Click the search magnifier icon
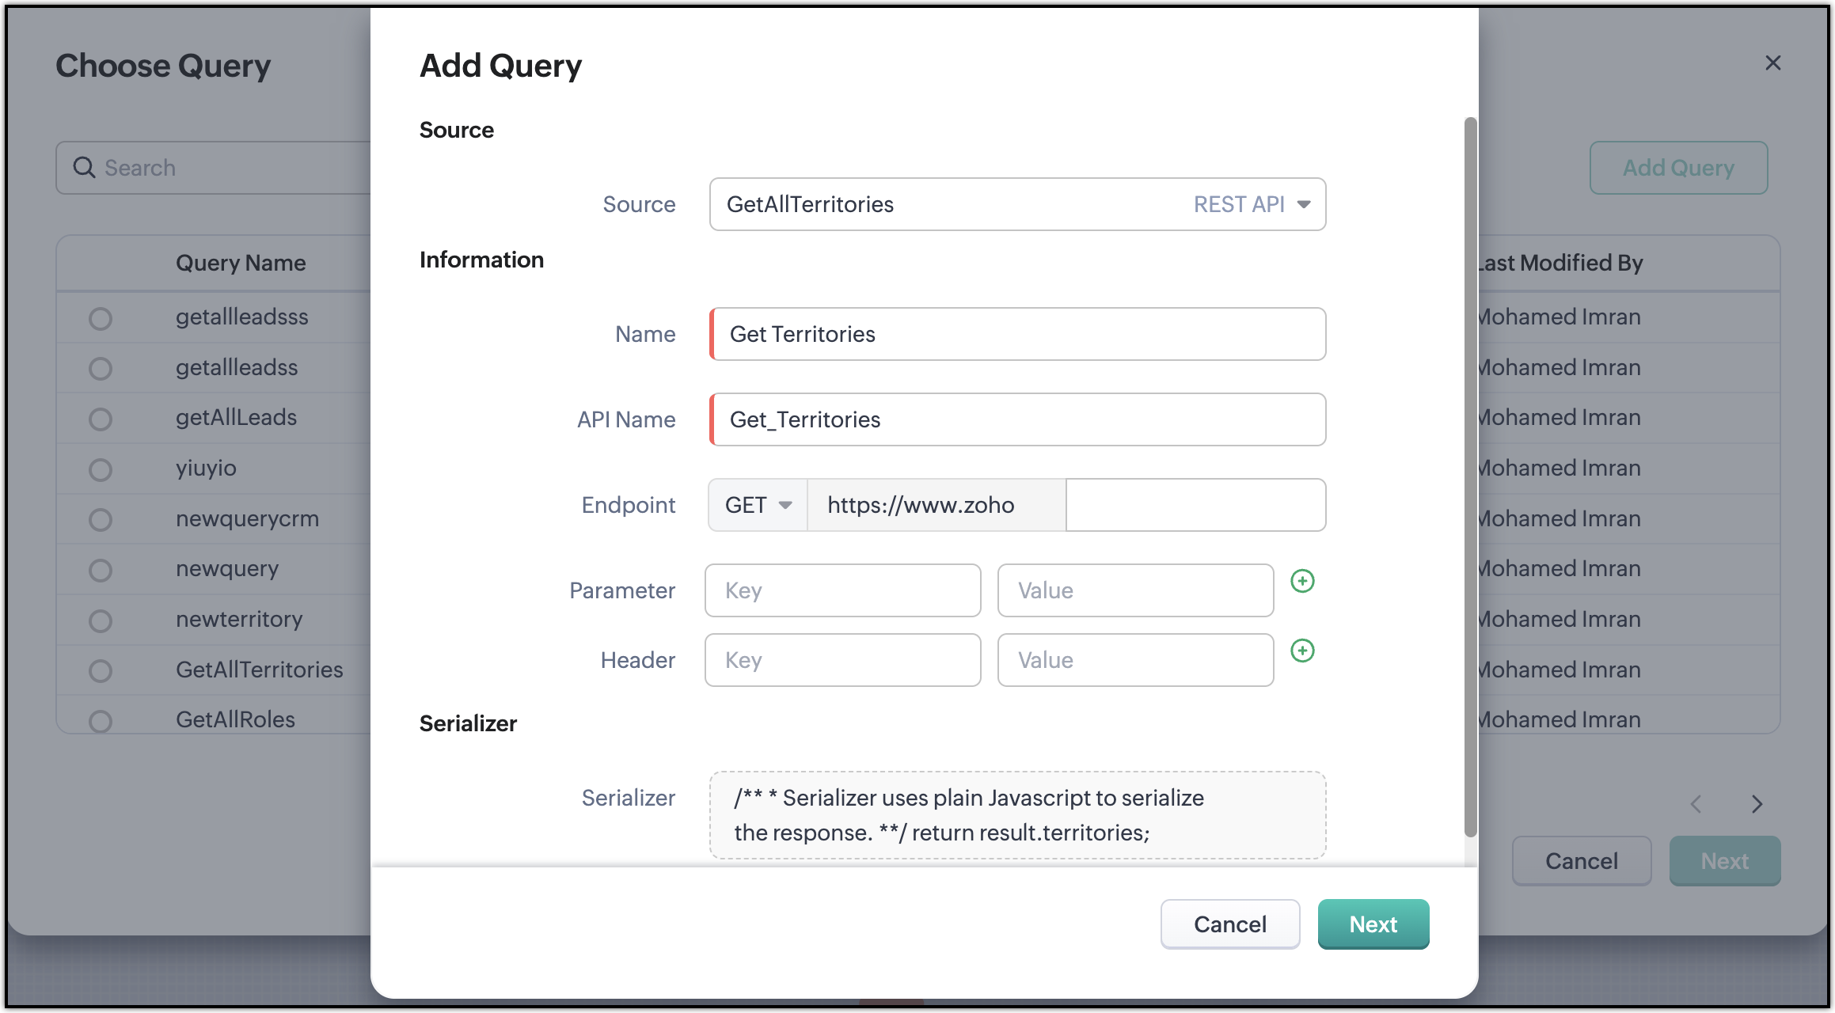Image resolution: width=1835 pixels, height=1013 pixels. pos(84,167)
